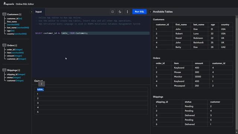Click 'Robinson' in Customers table
This screenshot has height=134, width=238.
pos(198,38)
